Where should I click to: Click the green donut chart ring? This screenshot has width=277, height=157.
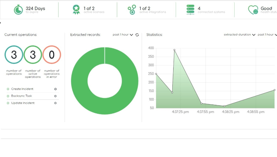point(80,81)
